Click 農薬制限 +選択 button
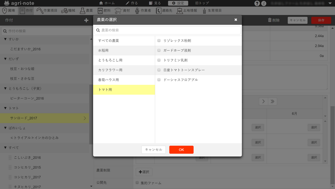The width and height of the screenshot is (335, 189). coord(144,172)
